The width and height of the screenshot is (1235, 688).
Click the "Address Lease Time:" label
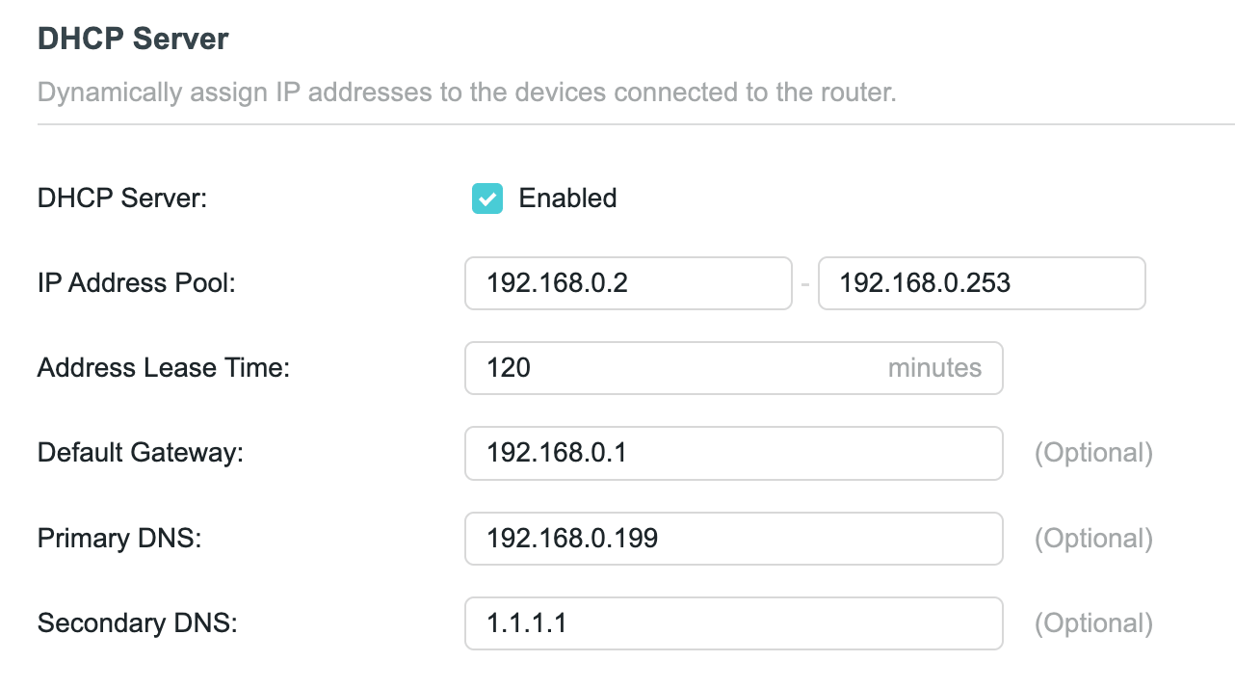tap(164, 368)
